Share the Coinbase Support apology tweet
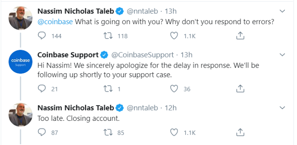Viewport: 297px width, 145px height. tap(240, 89)
